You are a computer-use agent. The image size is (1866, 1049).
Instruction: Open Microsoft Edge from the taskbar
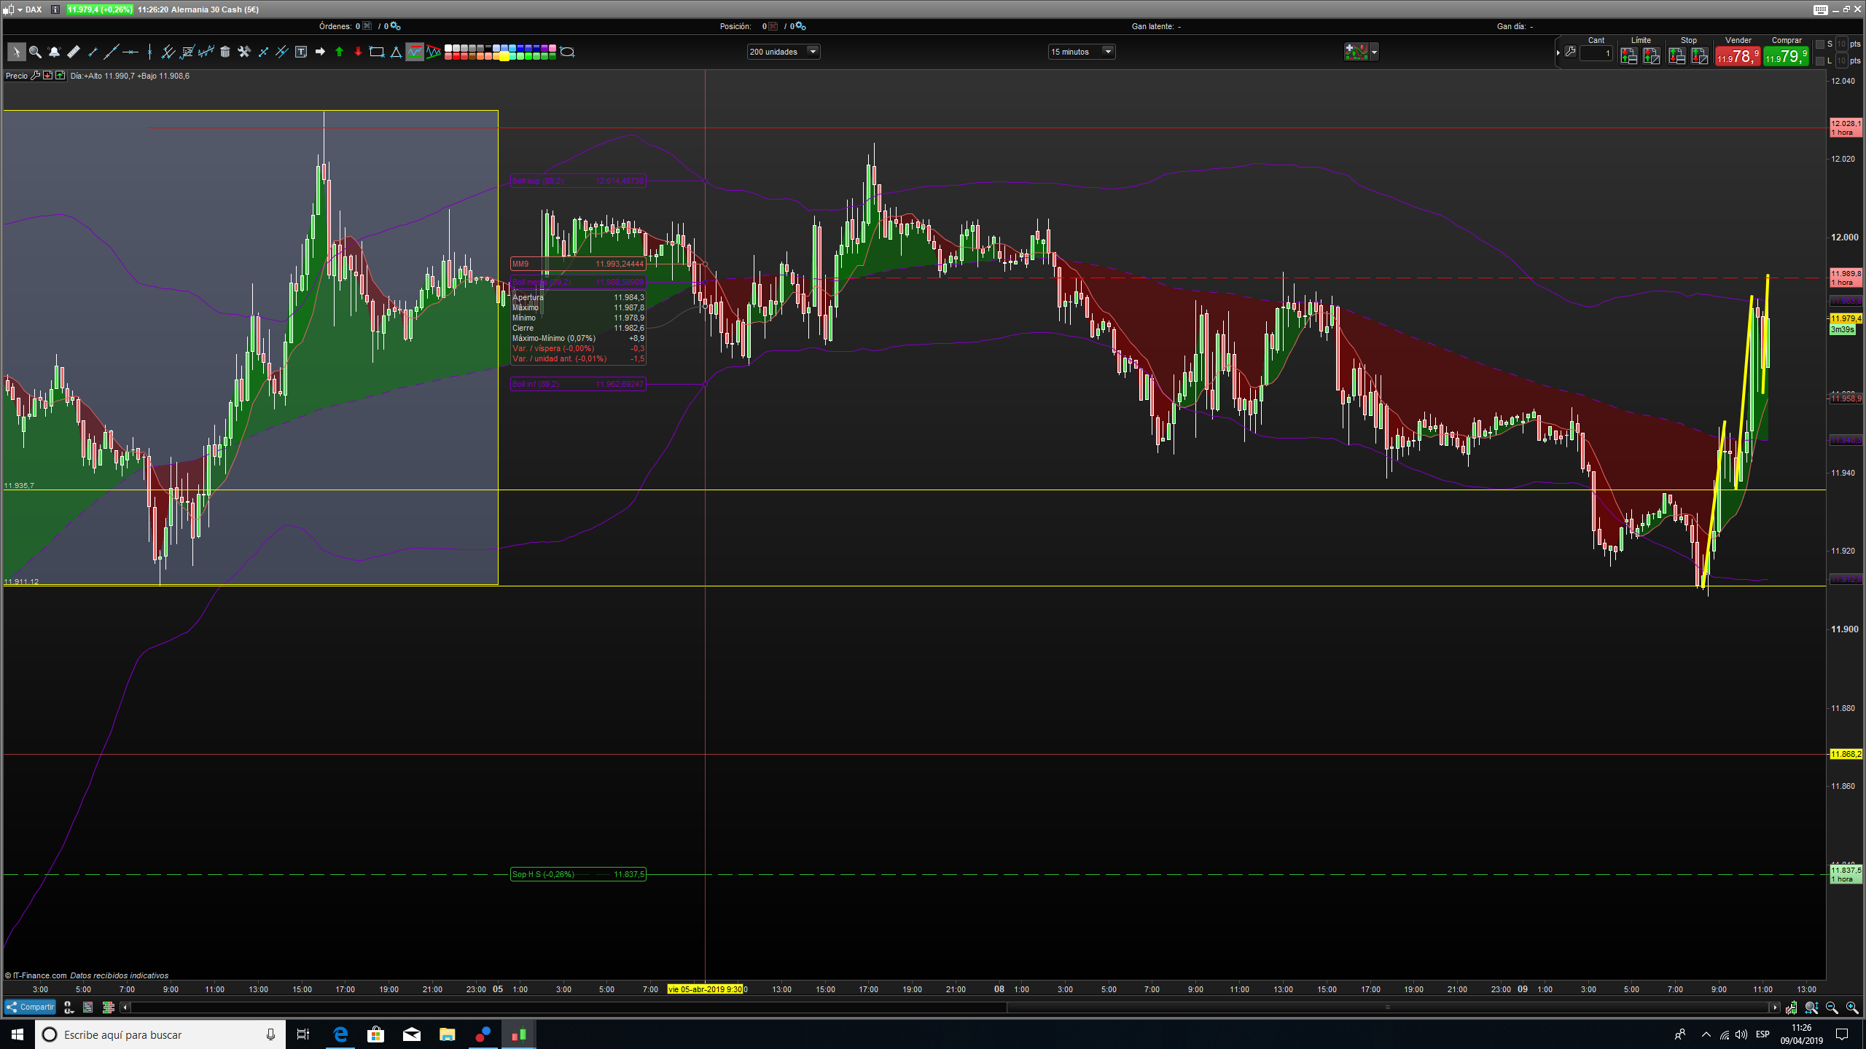340,1034
